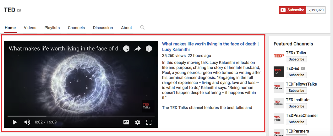The width and height of the screenshot is (333, 136).
Task: Click the TED Partners channel logo
Action: coord(279,133)
